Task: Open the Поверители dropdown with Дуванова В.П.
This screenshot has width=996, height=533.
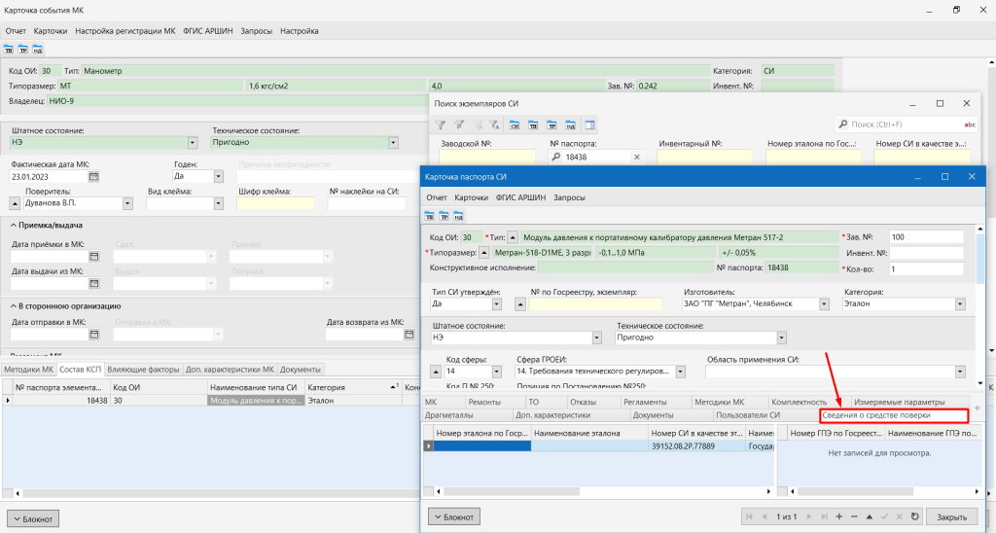Action: (x=127, y=204)
